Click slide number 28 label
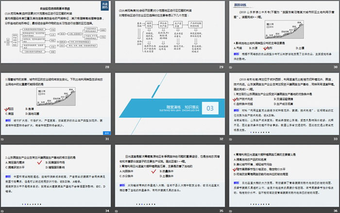The height and width of the screenshot is (213, 340). coord(107,67)
